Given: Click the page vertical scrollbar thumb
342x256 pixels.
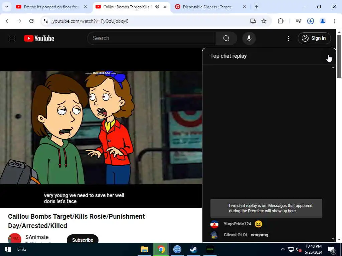Looking at the screenshot, I should pos(339,56).
